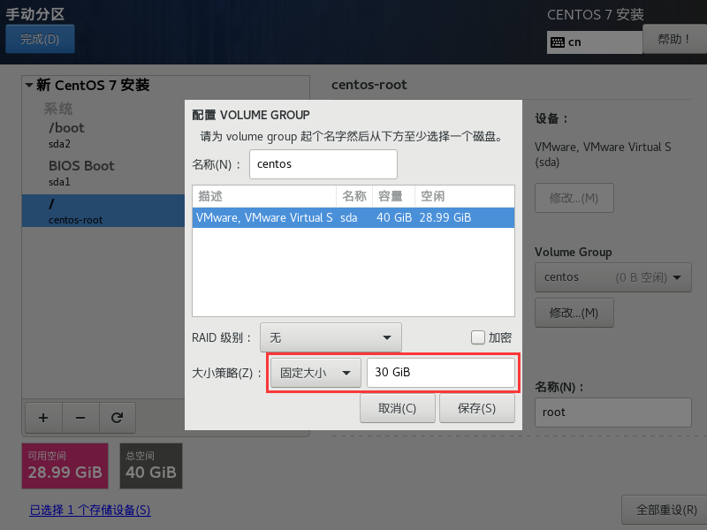Click the 帮助! help button
Screen dimensions: 707x530
click(673, 39)
